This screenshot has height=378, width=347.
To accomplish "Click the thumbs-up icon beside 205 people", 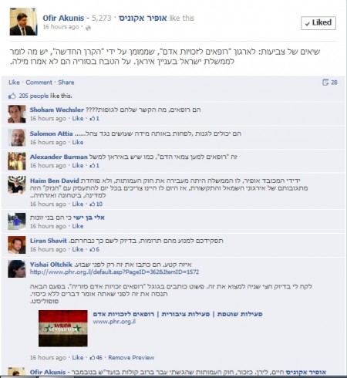I will pos(12,96).
